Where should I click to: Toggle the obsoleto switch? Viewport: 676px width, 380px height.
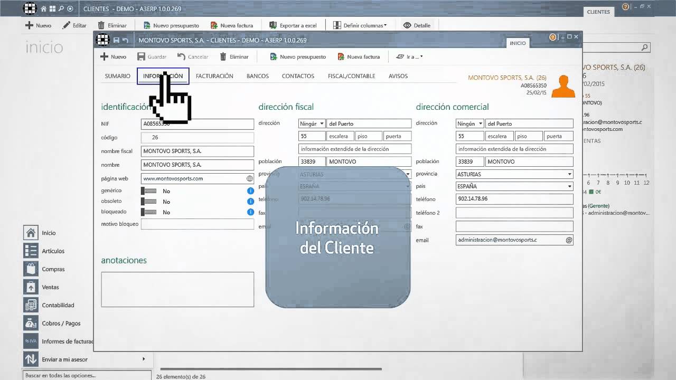coord(149,202)
